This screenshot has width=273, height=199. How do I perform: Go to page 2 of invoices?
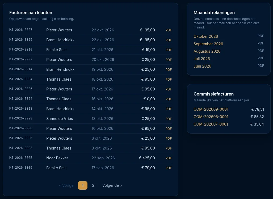(x=93, y=185)
